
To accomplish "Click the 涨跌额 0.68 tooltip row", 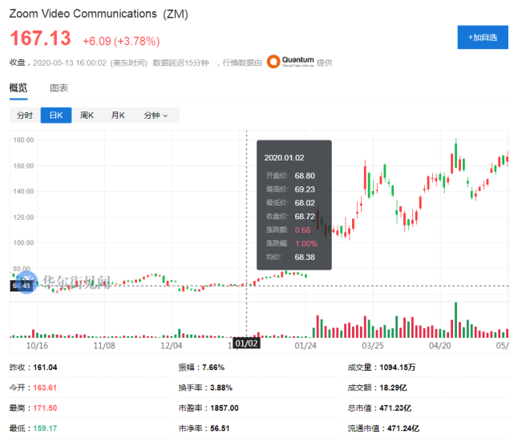I will point(288,230).
